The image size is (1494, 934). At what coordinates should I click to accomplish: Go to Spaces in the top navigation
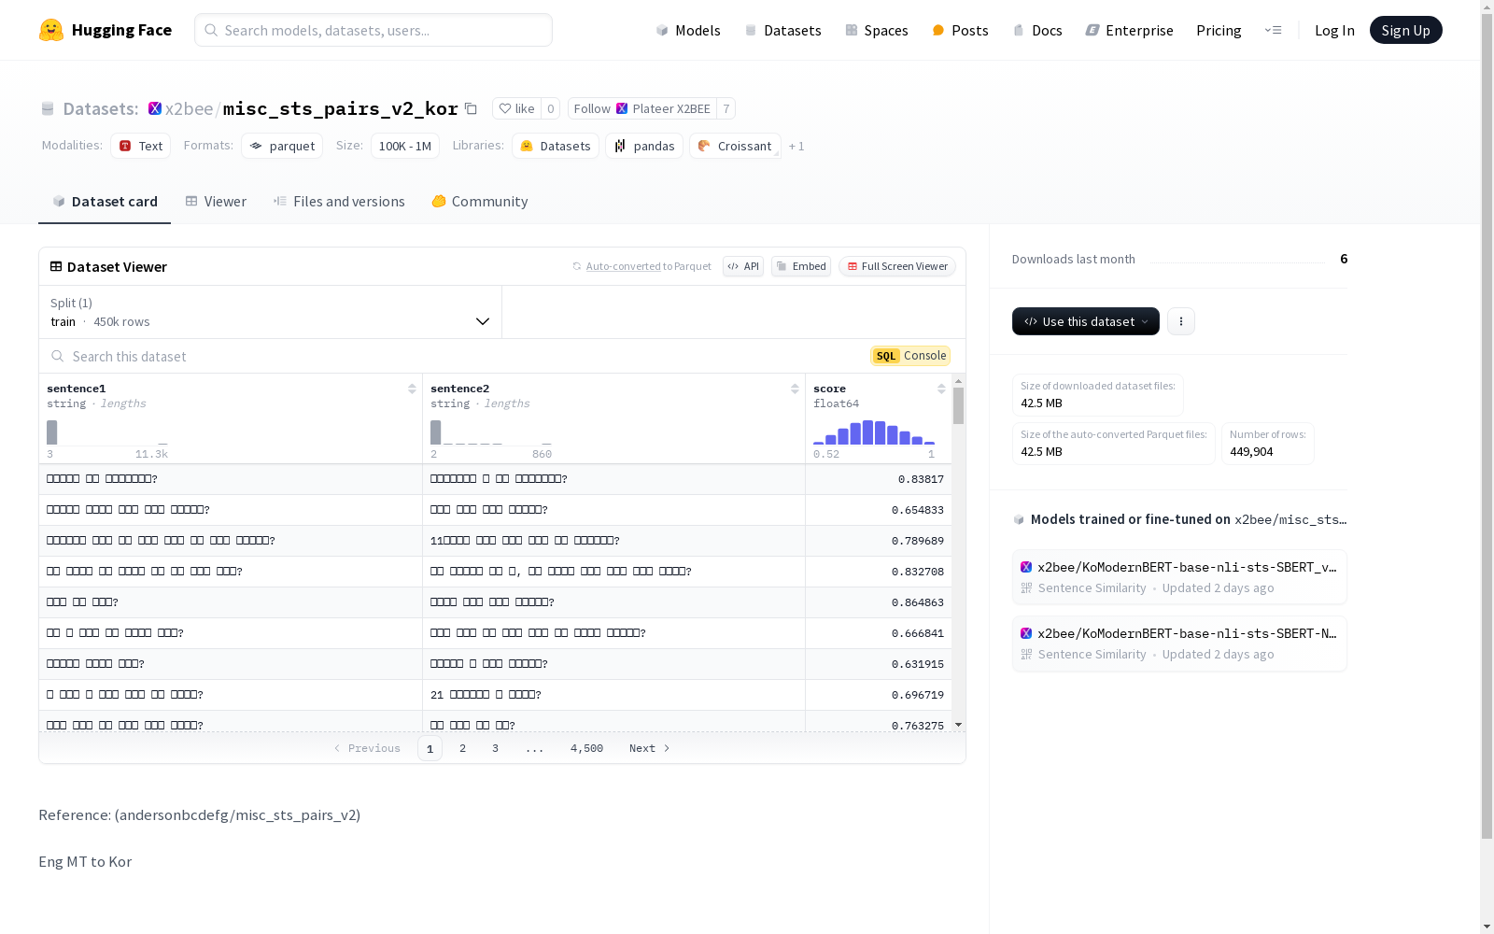tap(877, 30)
